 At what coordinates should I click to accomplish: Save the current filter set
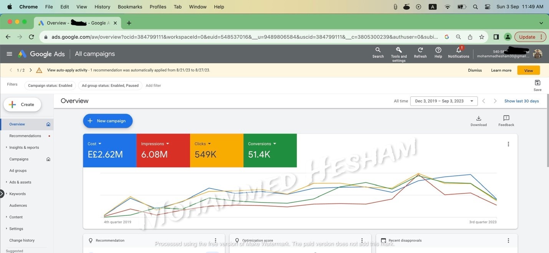pyautogui.click(x=537, y=83)
